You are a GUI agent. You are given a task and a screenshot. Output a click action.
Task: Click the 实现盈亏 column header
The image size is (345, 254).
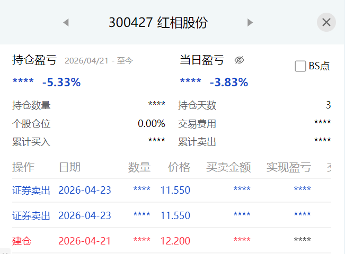click(289, 167)
